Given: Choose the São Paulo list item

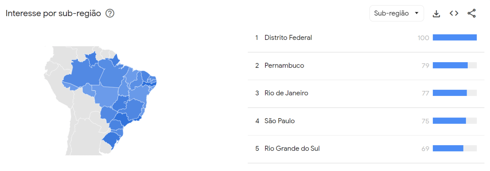Looking at the screenshot, I should [366, 121].
